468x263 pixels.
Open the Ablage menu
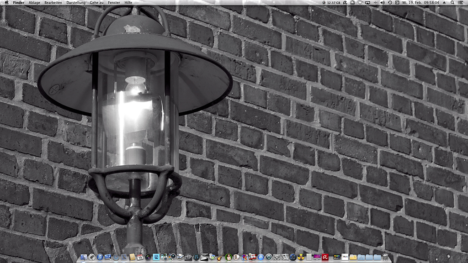(x=34, y=3)
